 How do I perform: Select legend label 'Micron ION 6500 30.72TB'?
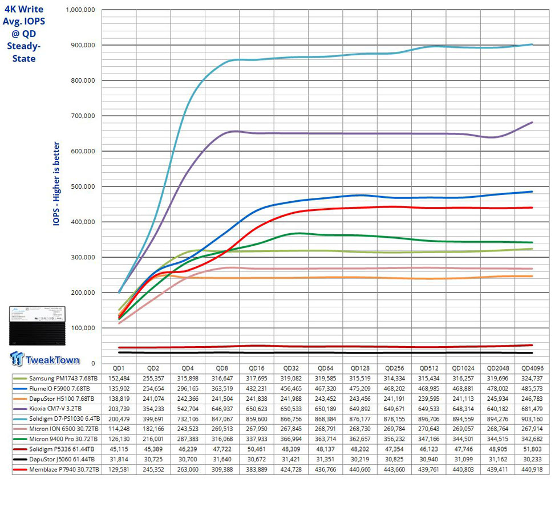(x=64, y=429)
